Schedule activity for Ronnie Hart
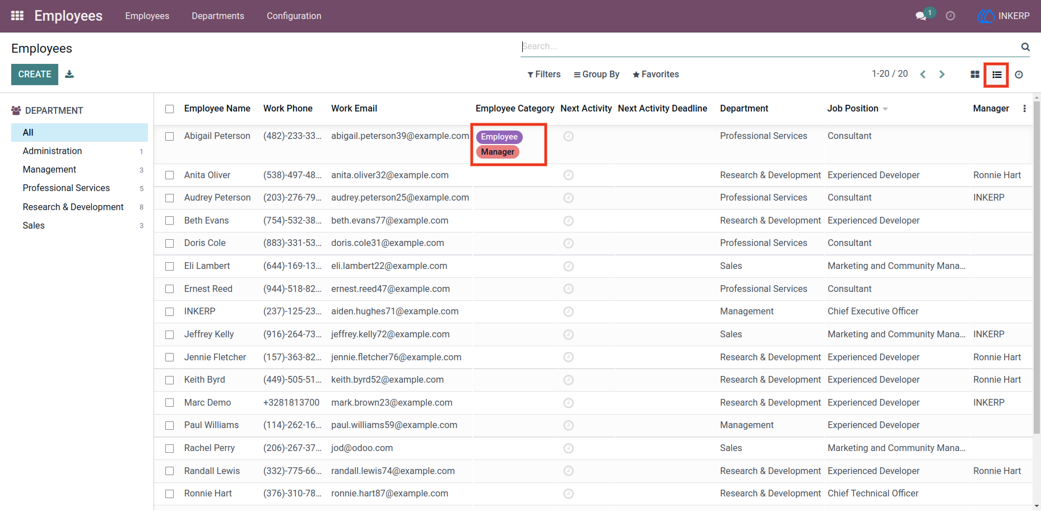1041x511 pixels. pyautogui.click(x=568, y=494)
